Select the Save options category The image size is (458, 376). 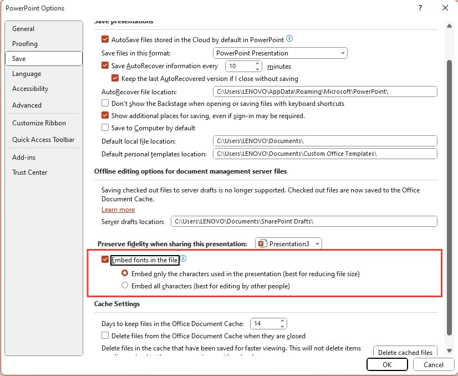point(44,58)
